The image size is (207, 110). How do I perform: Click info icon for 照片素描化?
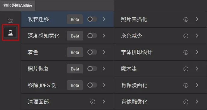click(x=186, y=19)
